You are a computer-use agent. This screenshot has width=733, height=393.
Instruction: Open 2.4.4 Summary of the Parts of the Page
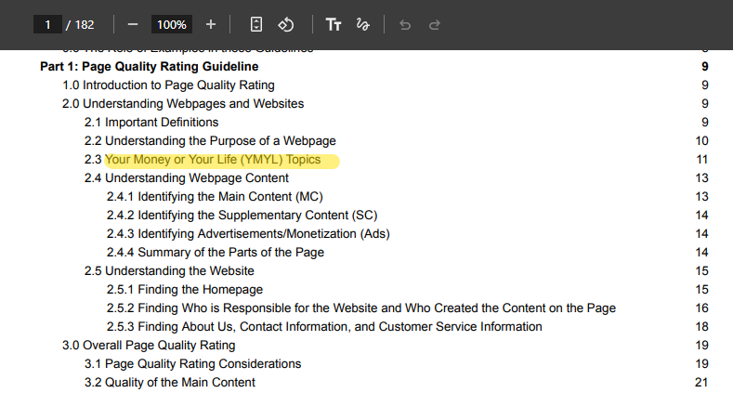click(215, 253)
